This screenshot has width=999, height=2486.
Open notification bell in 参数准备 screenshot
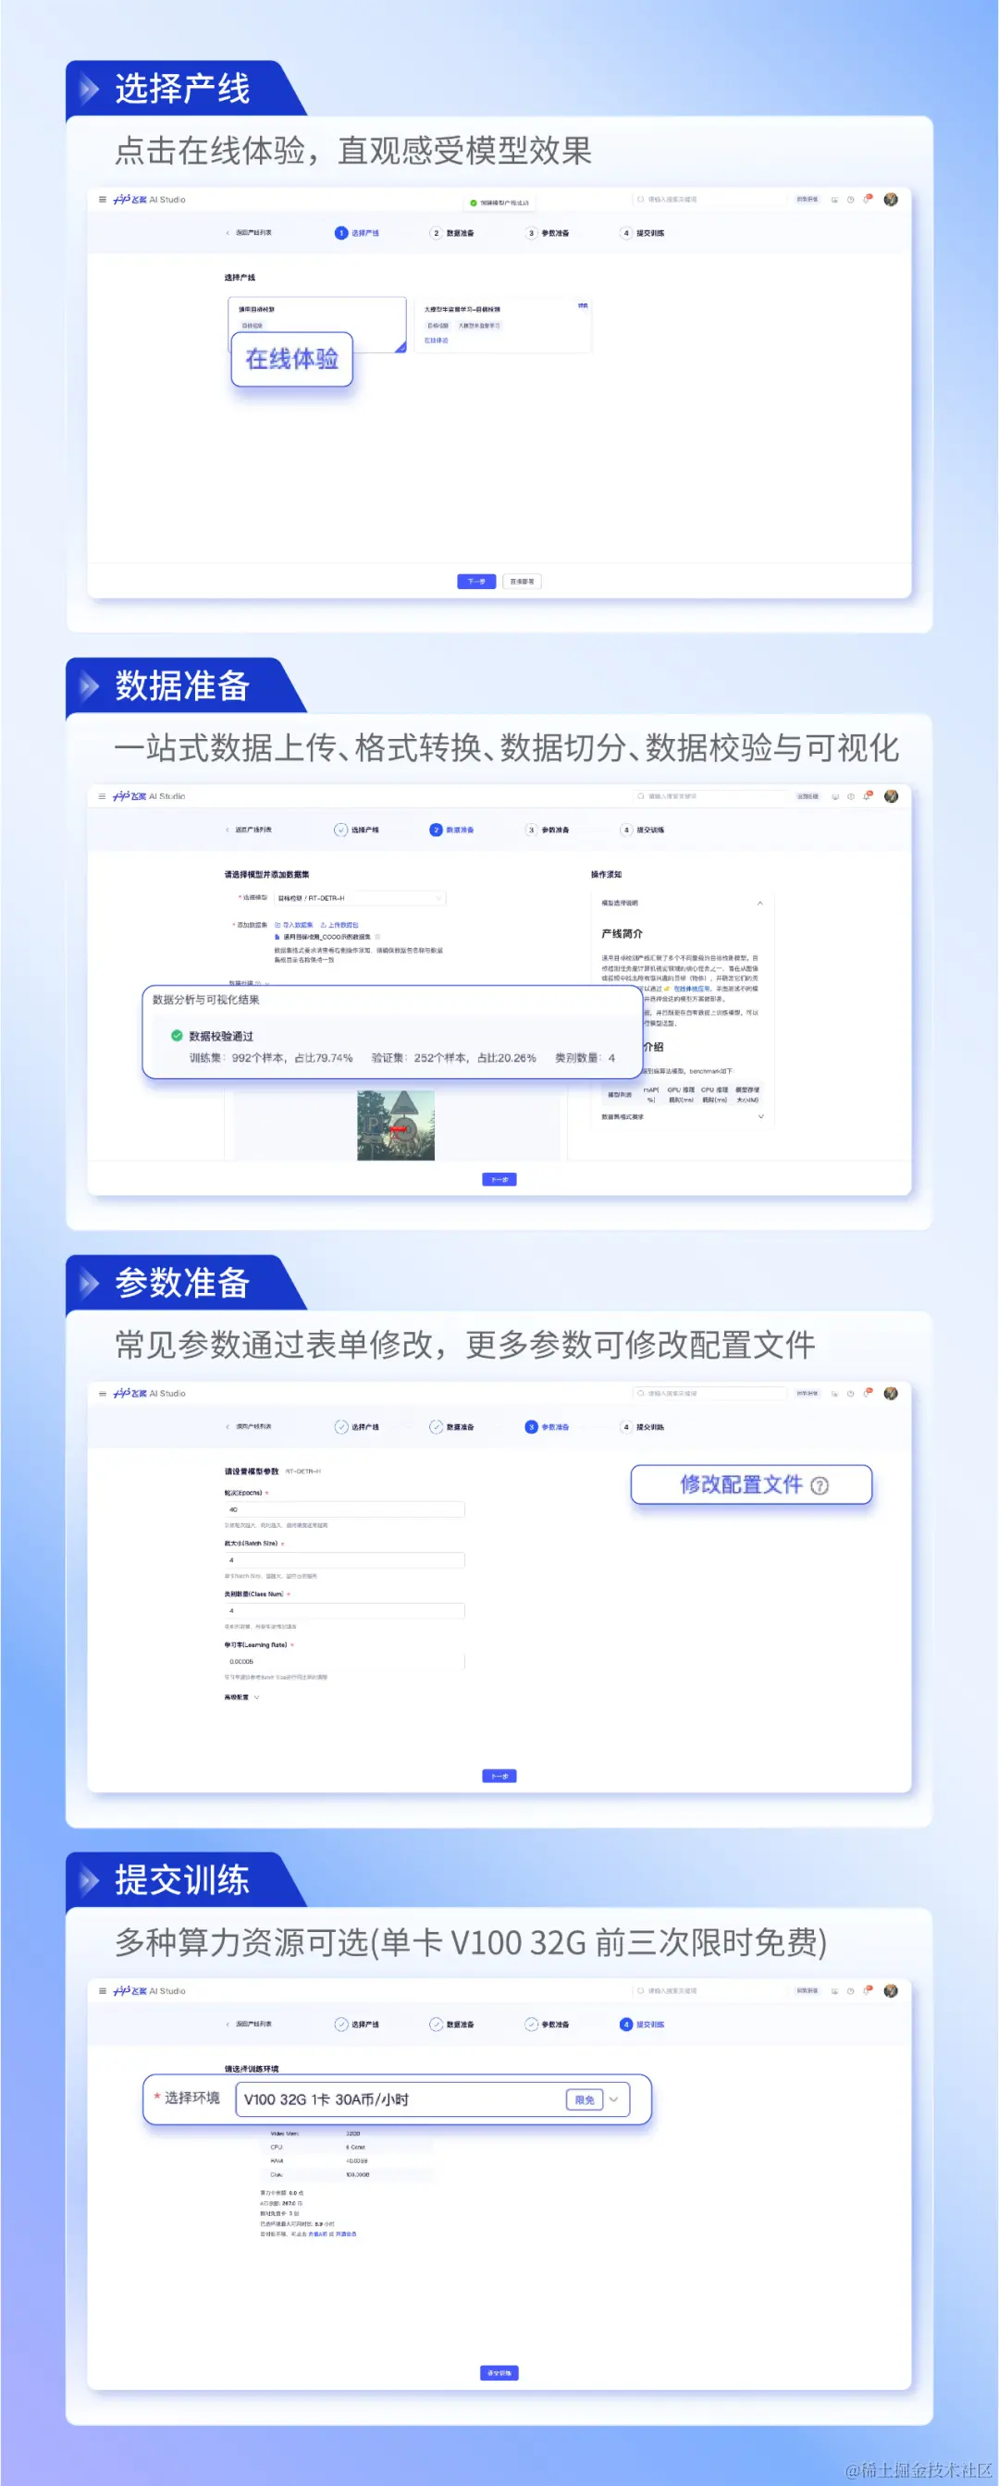(867, 1394)
